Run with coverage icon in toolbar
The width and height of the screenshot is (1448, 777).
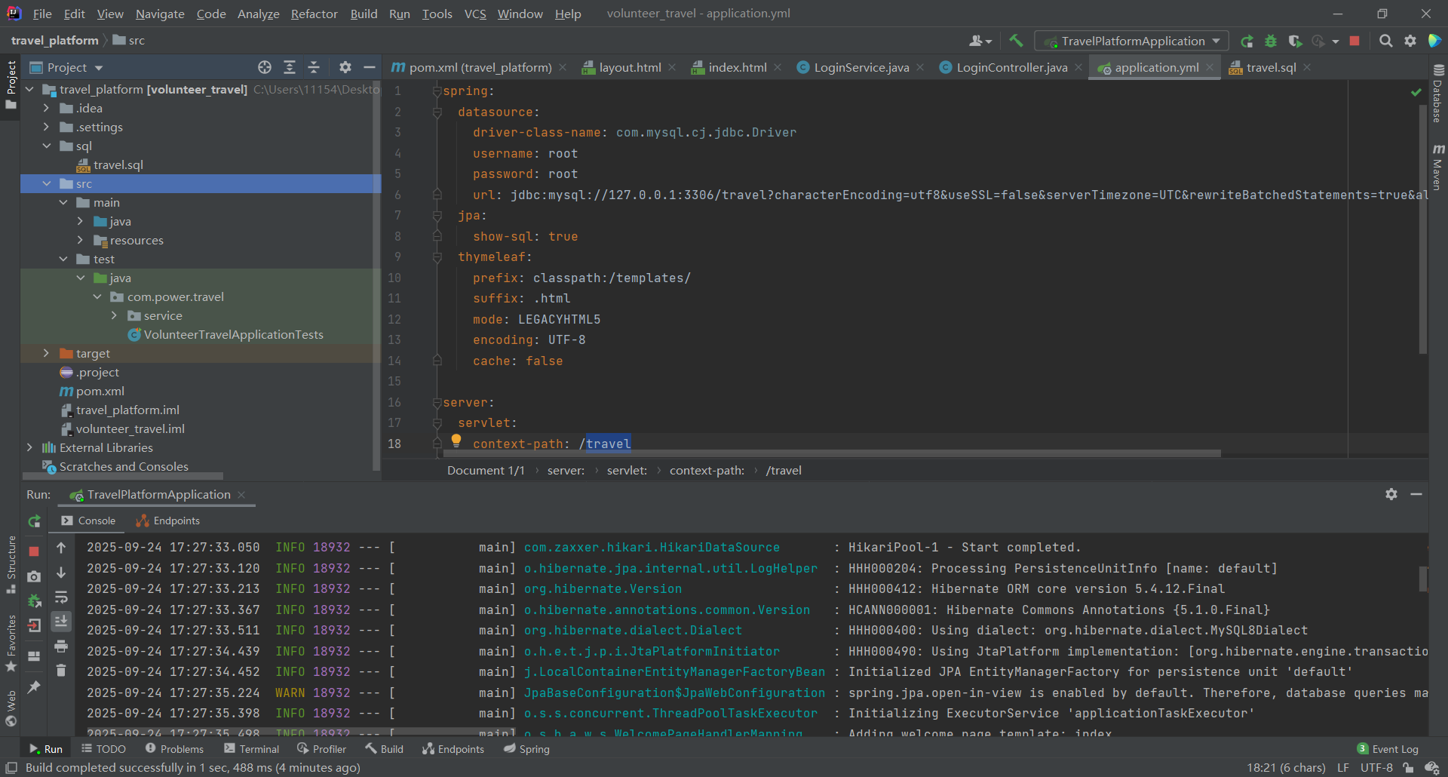pos(1295,41)
